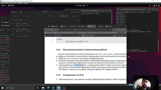Open the Файл menu in VirtualBox
This screenshot has width=161, height=90.
(x=2, y=3)
